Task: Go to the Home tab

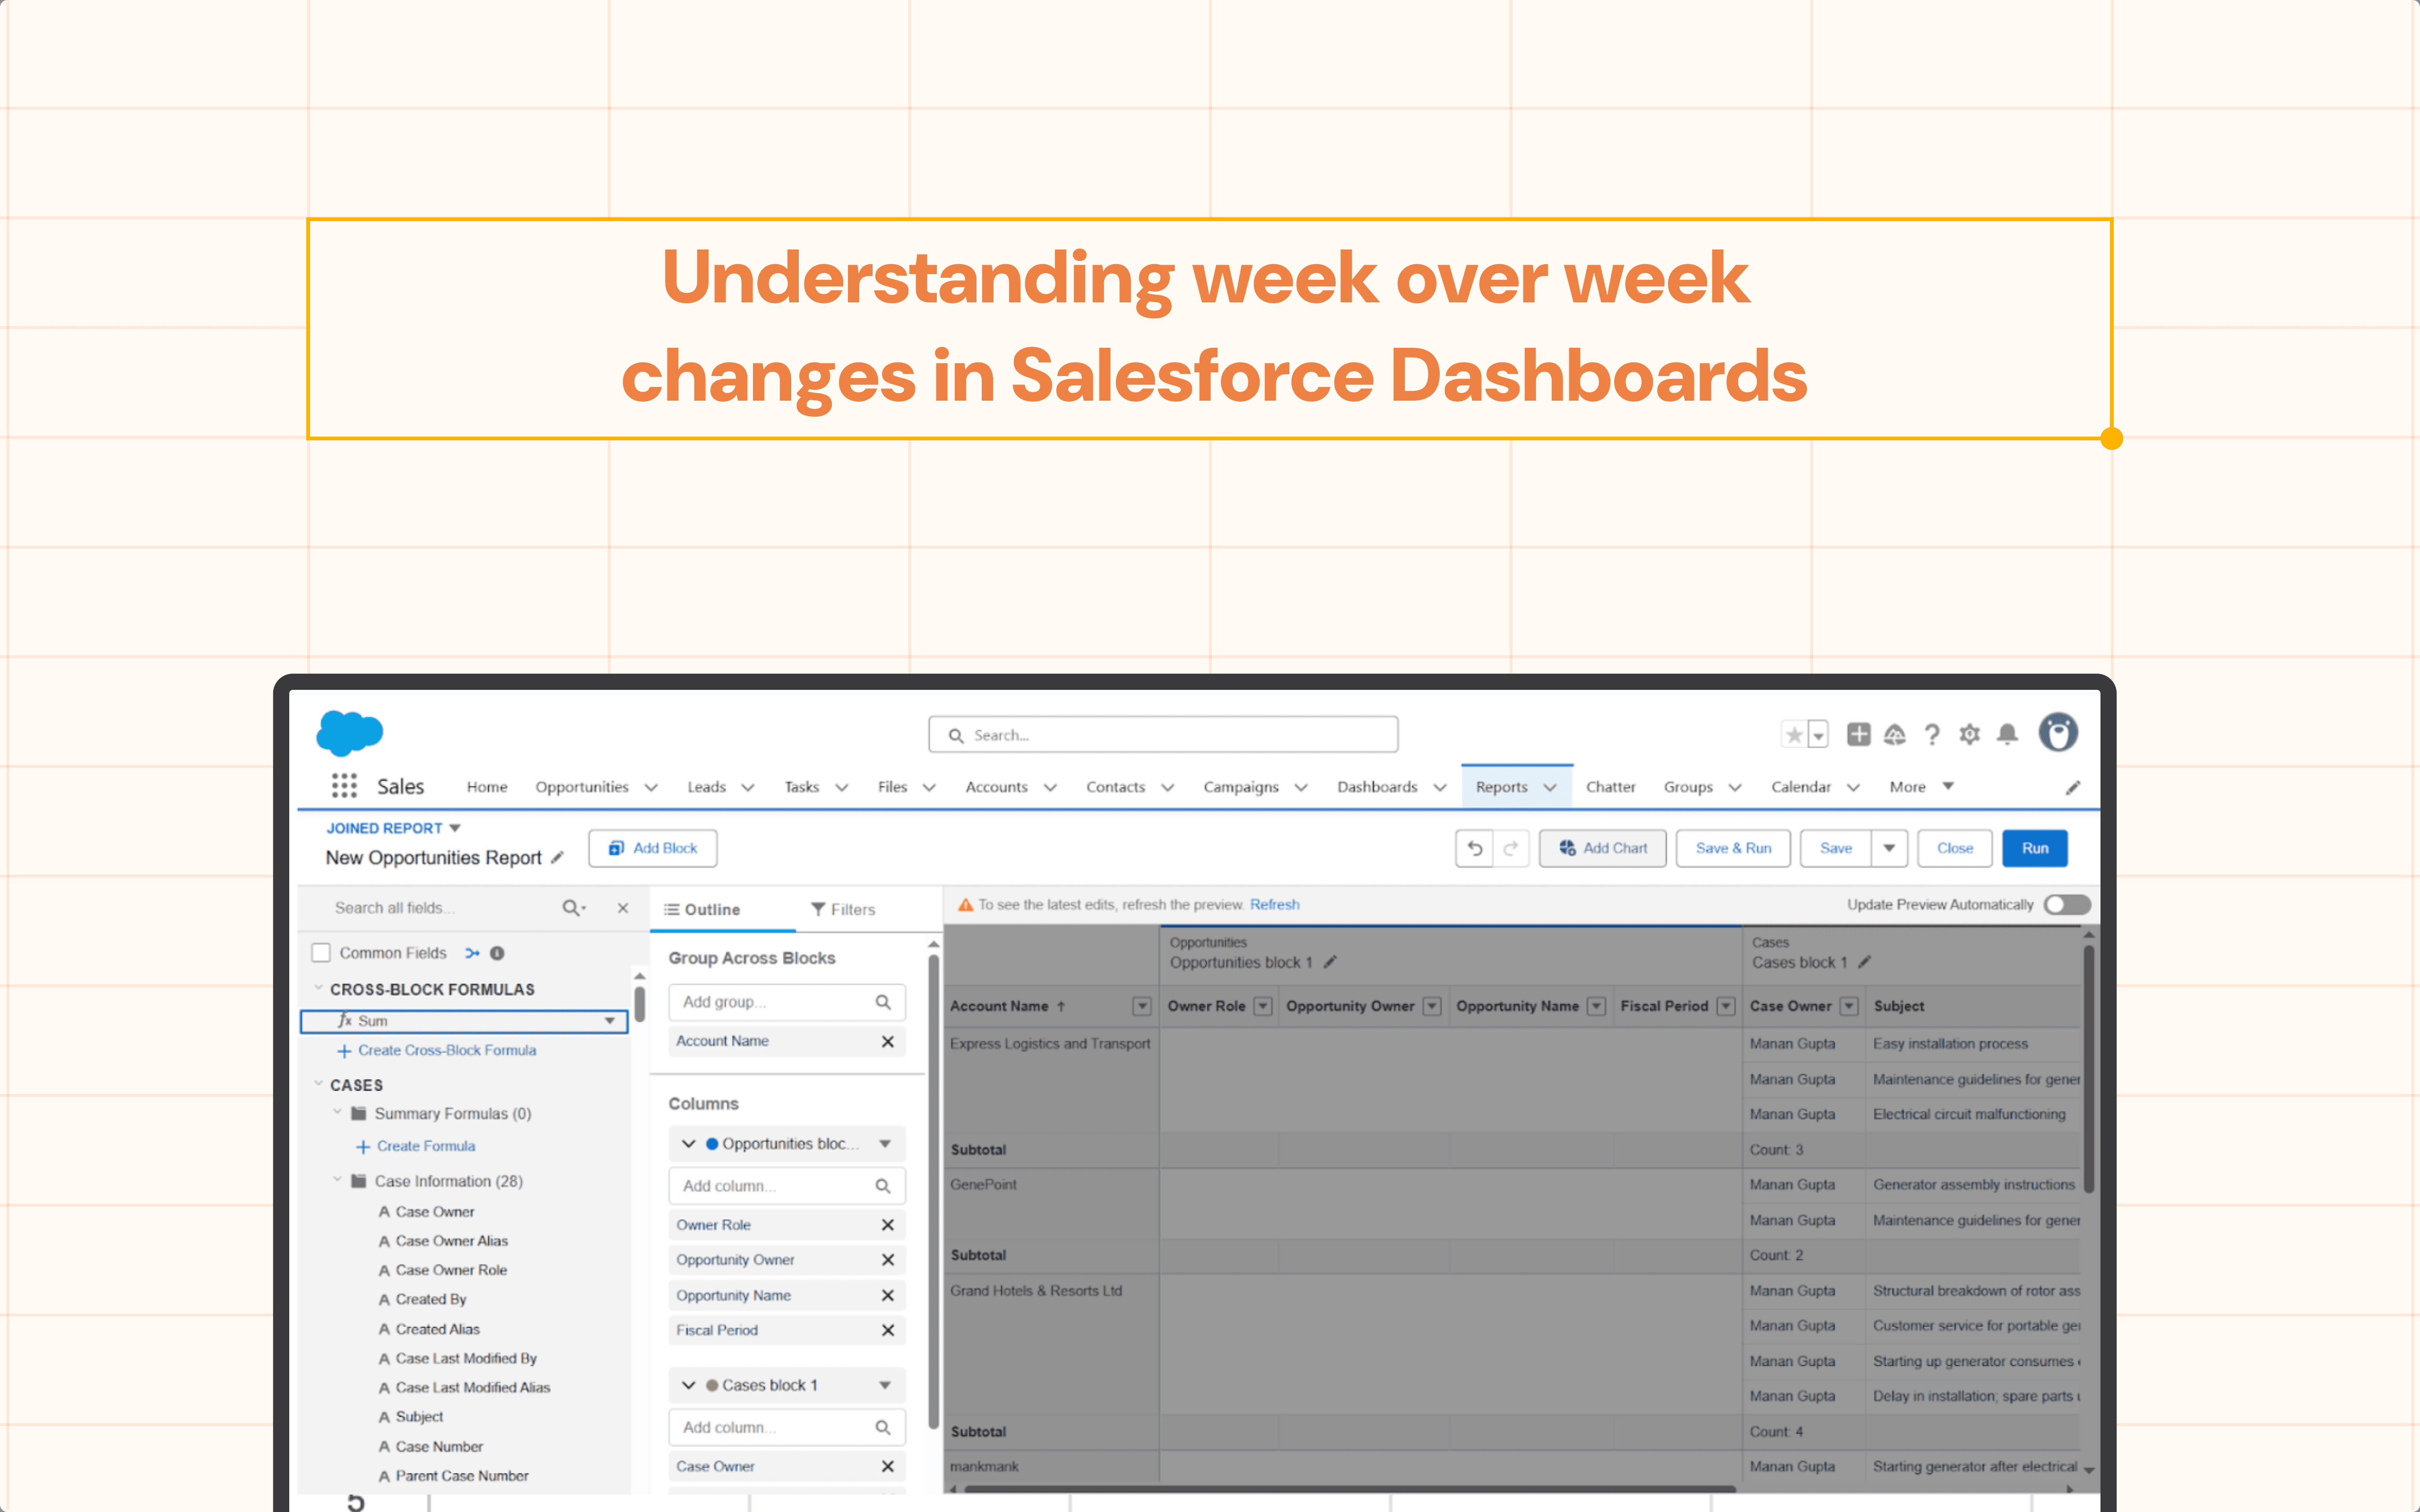Action: click(x=487, y=787)
